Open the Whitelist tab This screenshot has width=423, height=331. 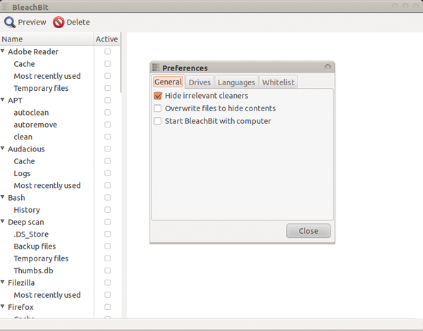click(x=278, y=82)
